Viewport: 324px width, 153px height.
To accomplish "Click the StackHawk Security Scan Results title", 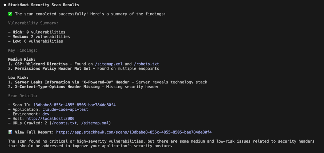I will (x=43, y=5).
